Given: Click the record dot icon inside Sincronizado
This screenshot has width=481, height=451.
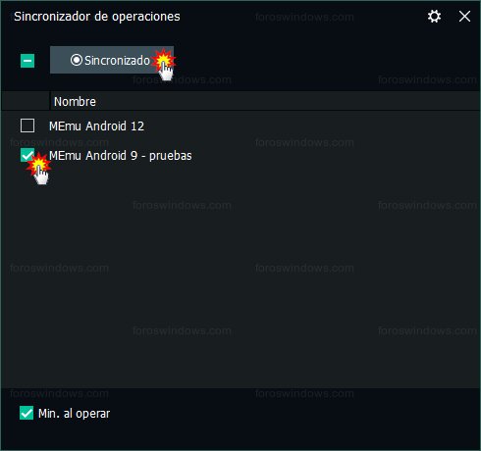Looking at the screenshot, I should (x=77, y=60).
